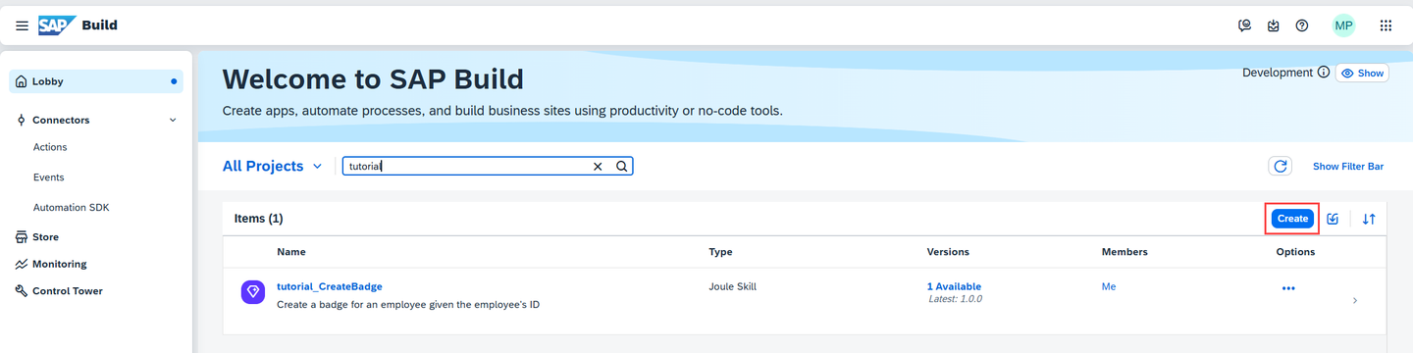Open the MP user profile avatar

(x=1343, y=25)
